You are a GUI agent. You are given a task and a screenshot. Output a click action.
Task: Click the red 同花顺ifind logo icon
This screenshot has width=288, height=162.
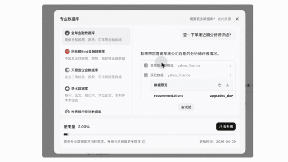67,51
